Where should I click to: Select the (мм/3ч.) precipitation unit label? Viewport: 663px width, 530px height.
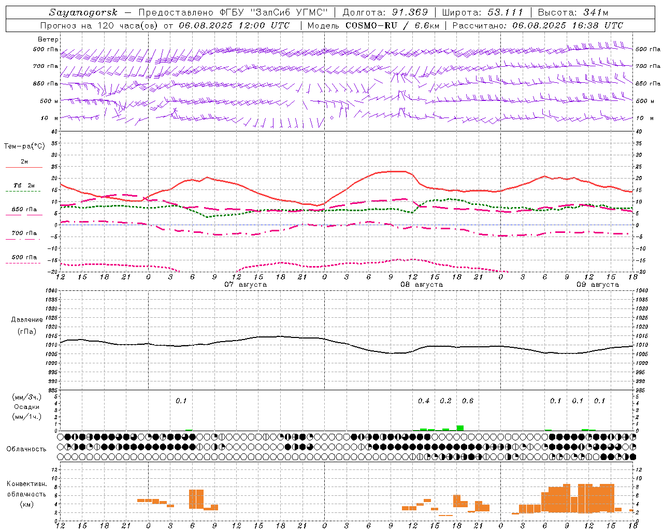pos(27,397)
